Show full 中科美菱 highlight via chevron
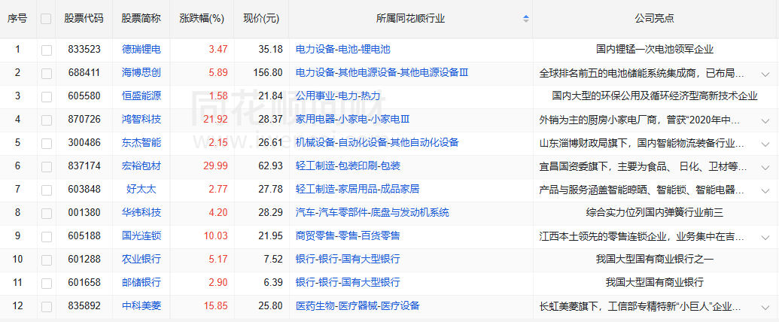Screen dimensions: 779x322 (x=765, y=307)
